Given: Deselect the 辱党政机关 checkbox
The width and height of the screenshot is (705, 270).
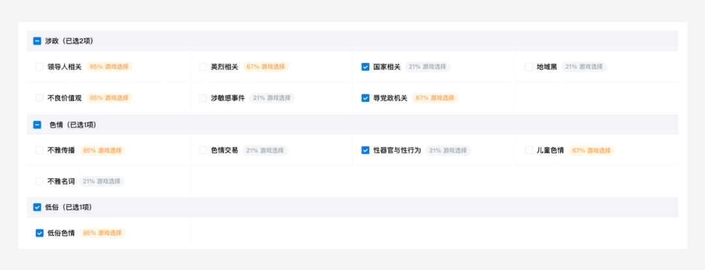Looking at the screenshot, I should 366,98.
